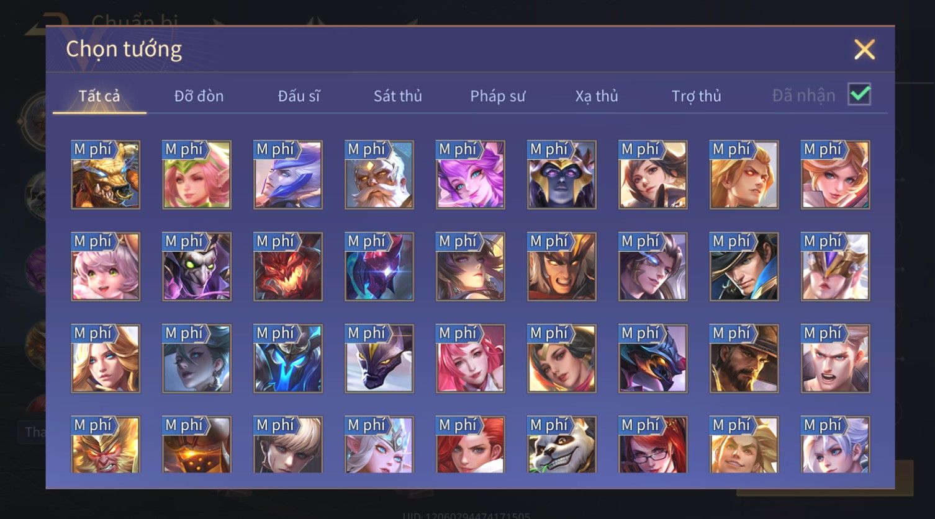This screenshot has width=935, height=519.
Task: Select the golden bull hero portrait
Action: 106,175
